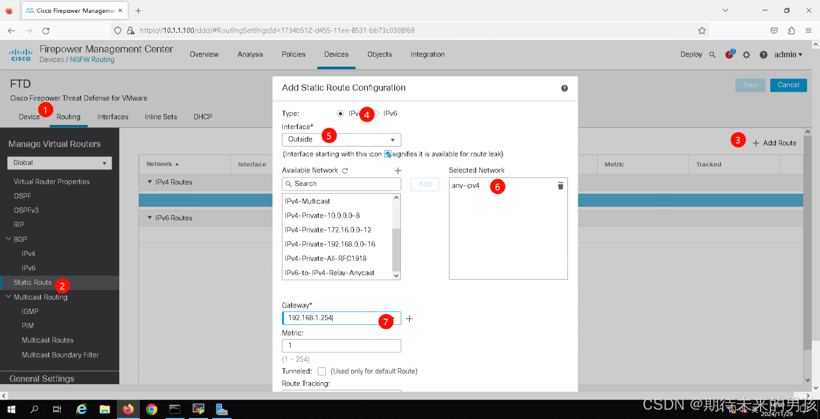Close the Cisco Firepower Management tab

pos(120,10)
